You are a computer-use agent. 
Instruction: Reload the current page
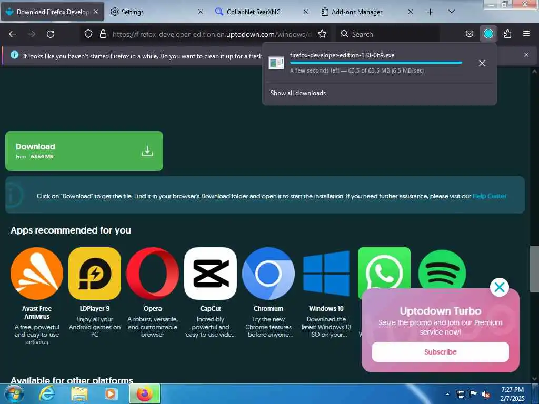(x=51, y=34)
